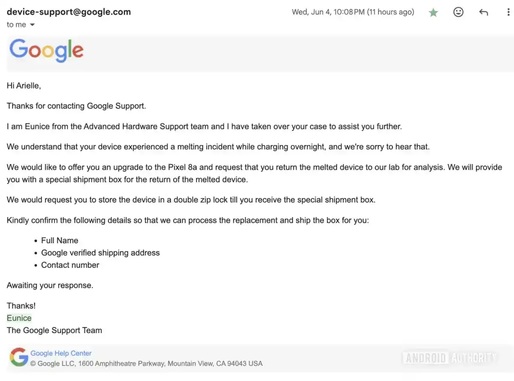Click the "Hi Arielle," greeting line
The image size is (514, 381).
24,86
